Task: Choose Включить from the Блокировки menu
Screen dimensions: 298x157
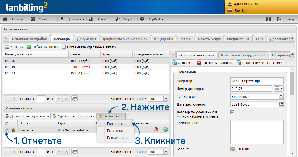Action: (115, 124)
